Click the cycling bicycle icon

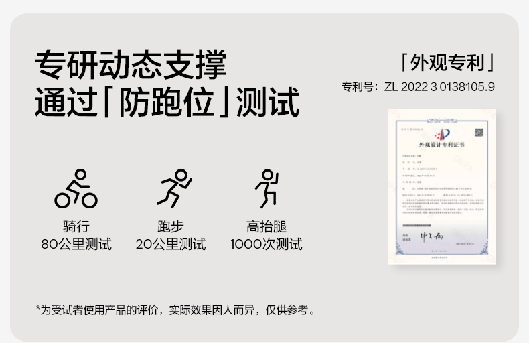pyautogui.click(x=76, y=188)
